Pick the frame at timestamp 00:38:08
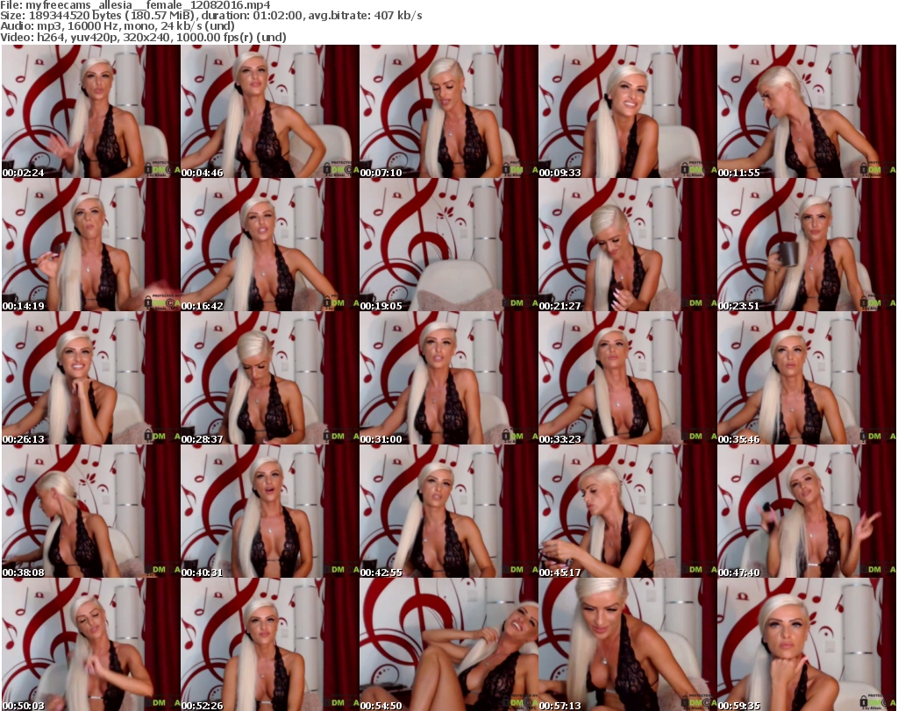Screen dimensions: 898x711 click(91, 512)
